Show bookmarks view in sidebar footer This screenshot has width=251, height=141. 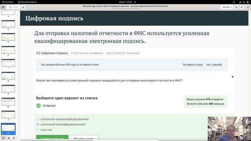[14, 138]
